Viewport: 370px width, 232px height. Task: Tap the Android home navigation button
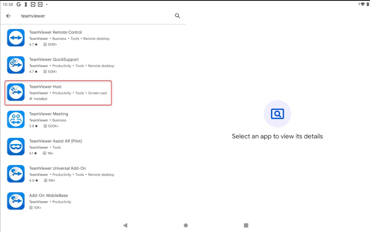point(186,225)
